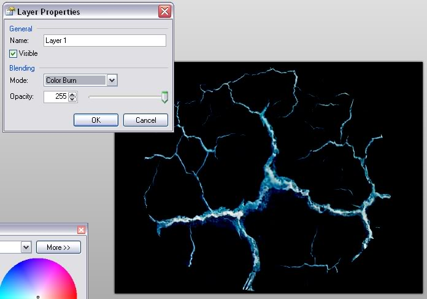Image resolution: width=427 pixels, height=299 pixels.
Task: Click the Layer Properties title bar icon
Action: (x=10, y=12)
